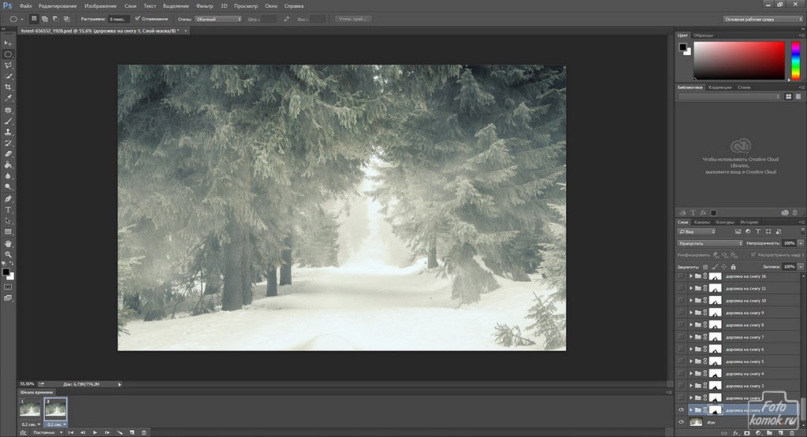Expand the group 'дорожка на снегу 4'
This screenshot has width=807, height=437.
coord(691,373)
